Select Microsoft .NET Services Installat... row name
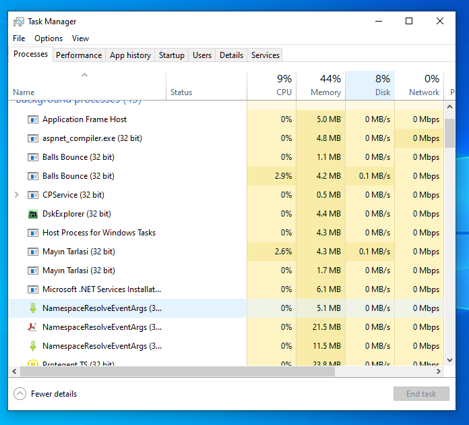Screen dimensions: 469x425 (x=102, y=289)
